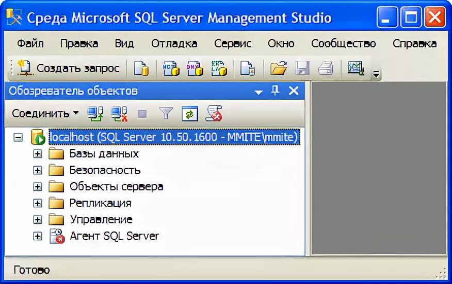Click the Безопасность folder icon
Screen dimensions: 452x284
point(56,170)
